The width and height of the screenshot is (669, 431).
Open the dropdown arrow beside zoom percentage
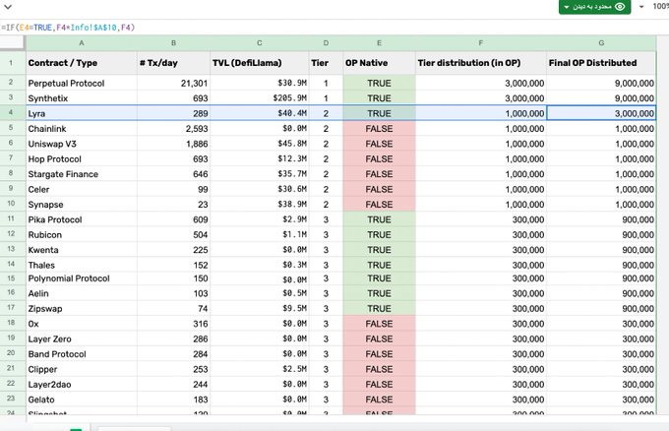tap(641, 7)
